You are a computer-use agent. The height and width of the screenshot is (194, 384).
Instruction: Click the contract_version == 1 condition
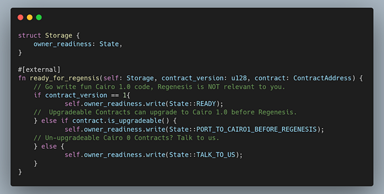pyautogui.click(x=86, y=95)
